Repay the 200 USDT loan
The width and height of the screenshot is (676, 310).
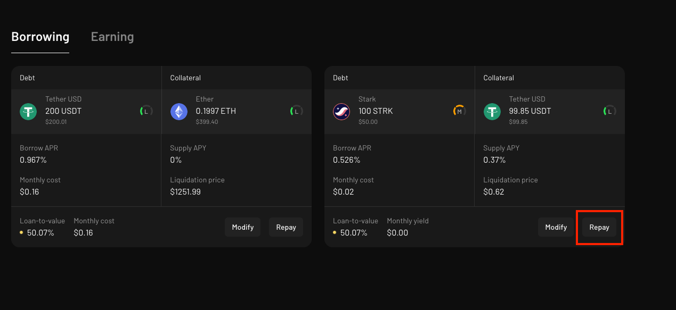286,227
